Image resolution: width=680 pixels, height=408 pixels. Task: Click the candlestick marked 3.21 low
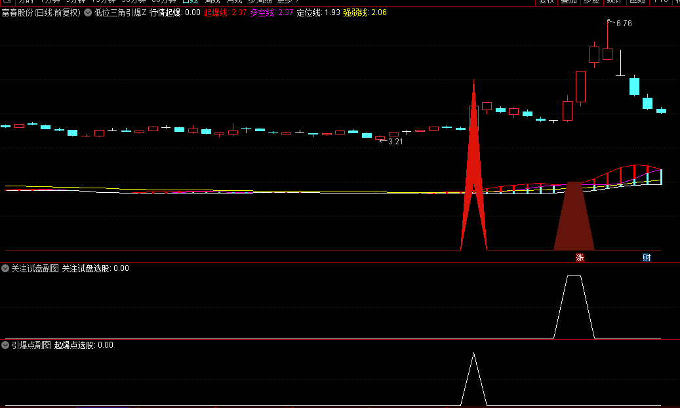click(380, 139)
